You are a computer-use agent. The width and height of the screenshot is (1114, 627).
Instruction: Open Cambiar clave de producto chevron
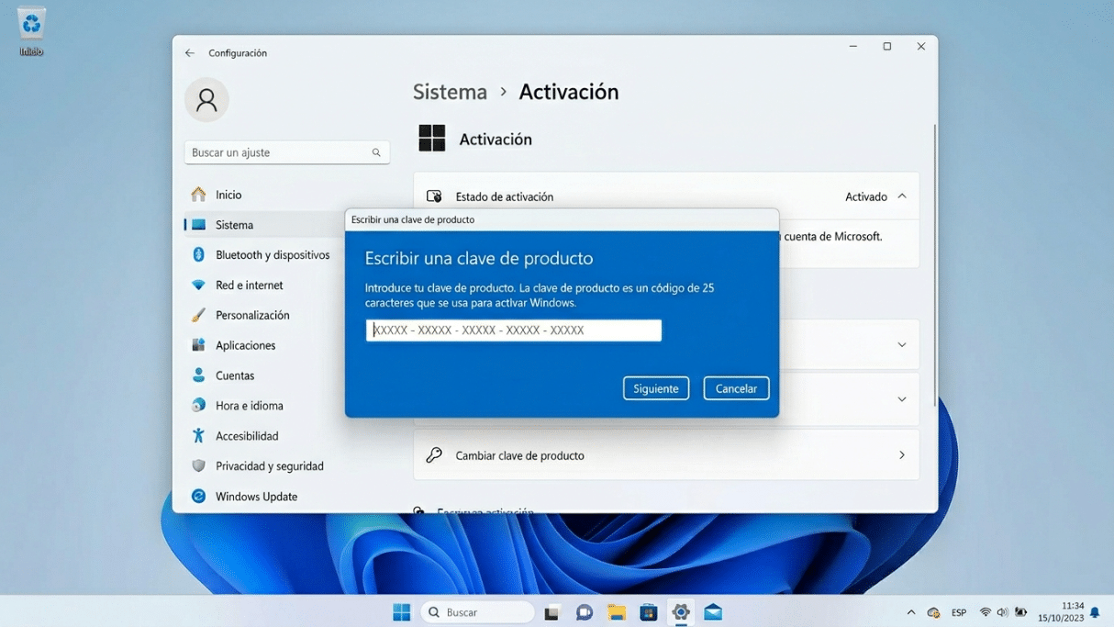point(902,455)
